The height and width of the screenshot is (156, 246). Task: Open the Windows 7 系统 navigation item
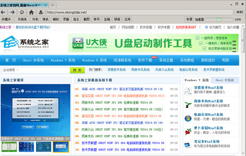[x=63, y=60]
